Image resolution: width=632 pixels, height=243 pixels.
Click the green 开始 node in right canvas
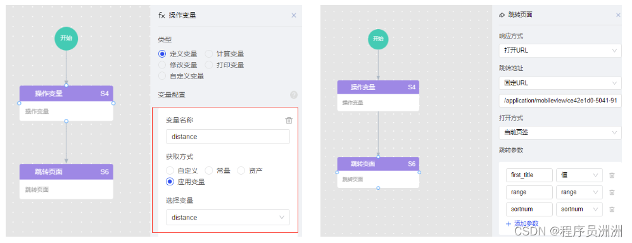tap(378, 39)
